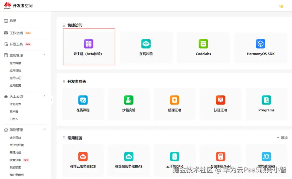Click the Huawei logo in header
The width and height of the screenshot is (292, 179).
(x=8, y=5)
